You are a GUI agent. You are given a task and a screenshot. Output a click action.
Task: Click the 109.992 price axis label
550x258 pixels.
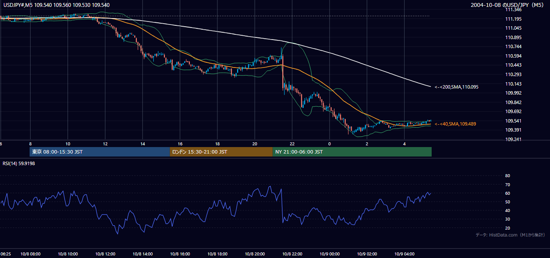(513, 93)
